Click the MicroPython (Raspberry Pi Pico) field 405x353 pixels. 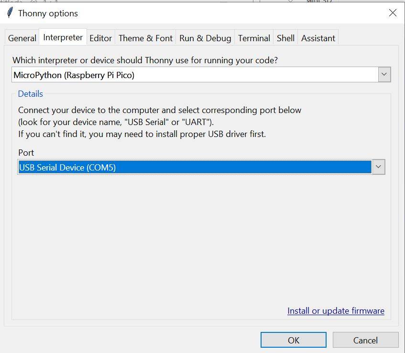[x=195, y=75]
